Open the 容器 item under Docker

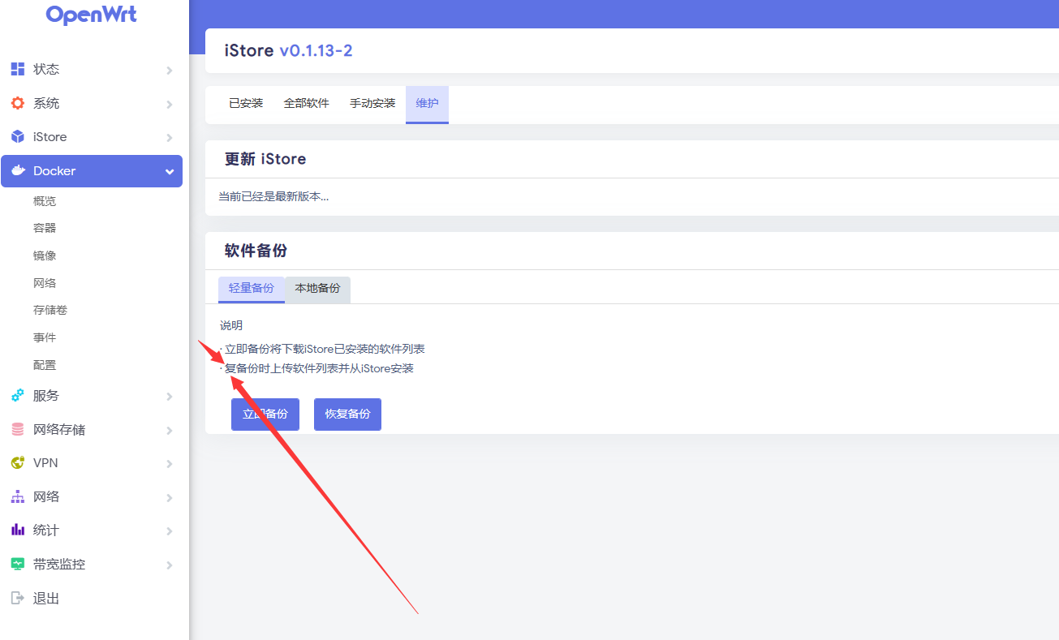(x=45, y=229)
